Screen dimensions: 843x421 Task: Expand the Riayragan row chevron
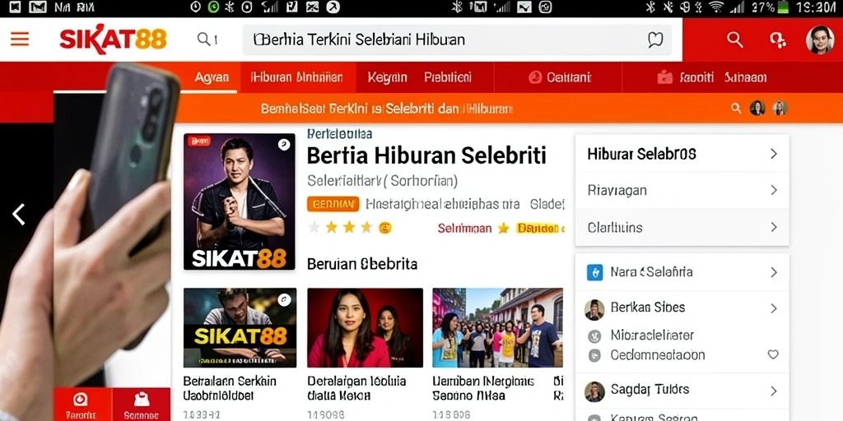click(x=774, y=190)
